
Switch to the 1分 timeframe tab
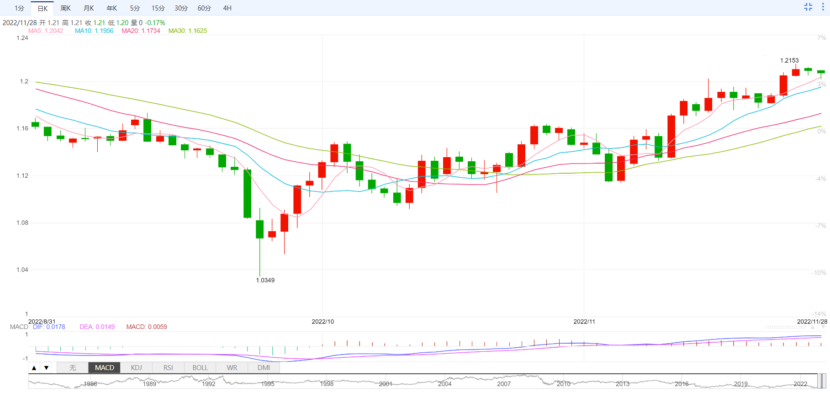19,8
